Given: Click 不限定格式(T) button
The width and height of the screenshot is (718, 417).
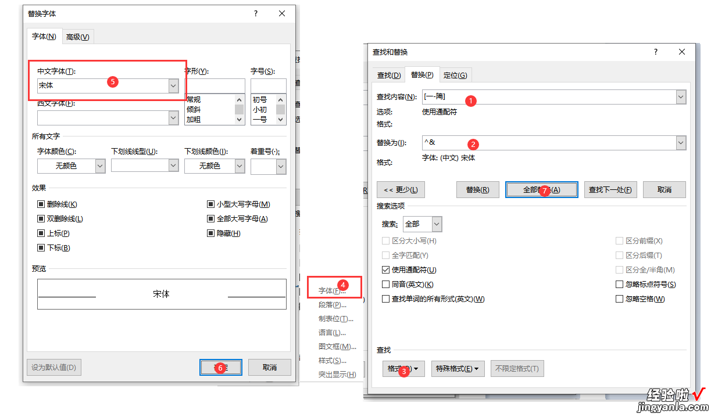Looking at the screenshot, I should click(x=517, y=369).
